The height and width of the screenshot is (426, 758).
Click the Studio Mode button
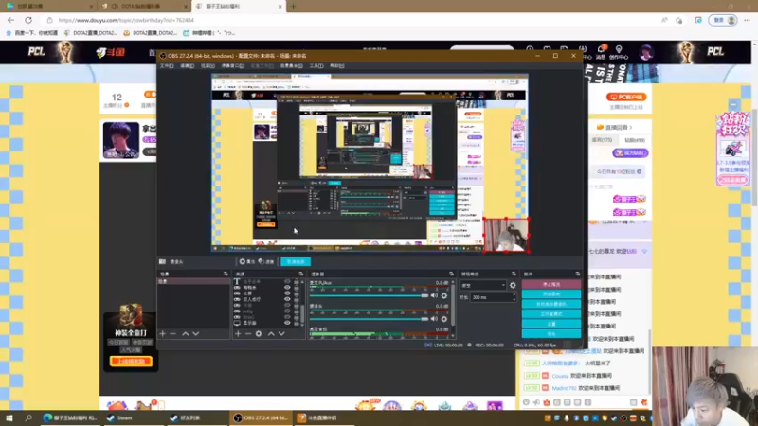[x=551, y=314]
